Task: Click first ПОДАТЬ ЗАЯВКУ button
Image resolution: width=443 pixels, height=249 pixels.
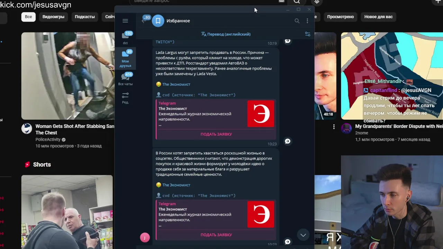Action: click(x=216, y=134)
